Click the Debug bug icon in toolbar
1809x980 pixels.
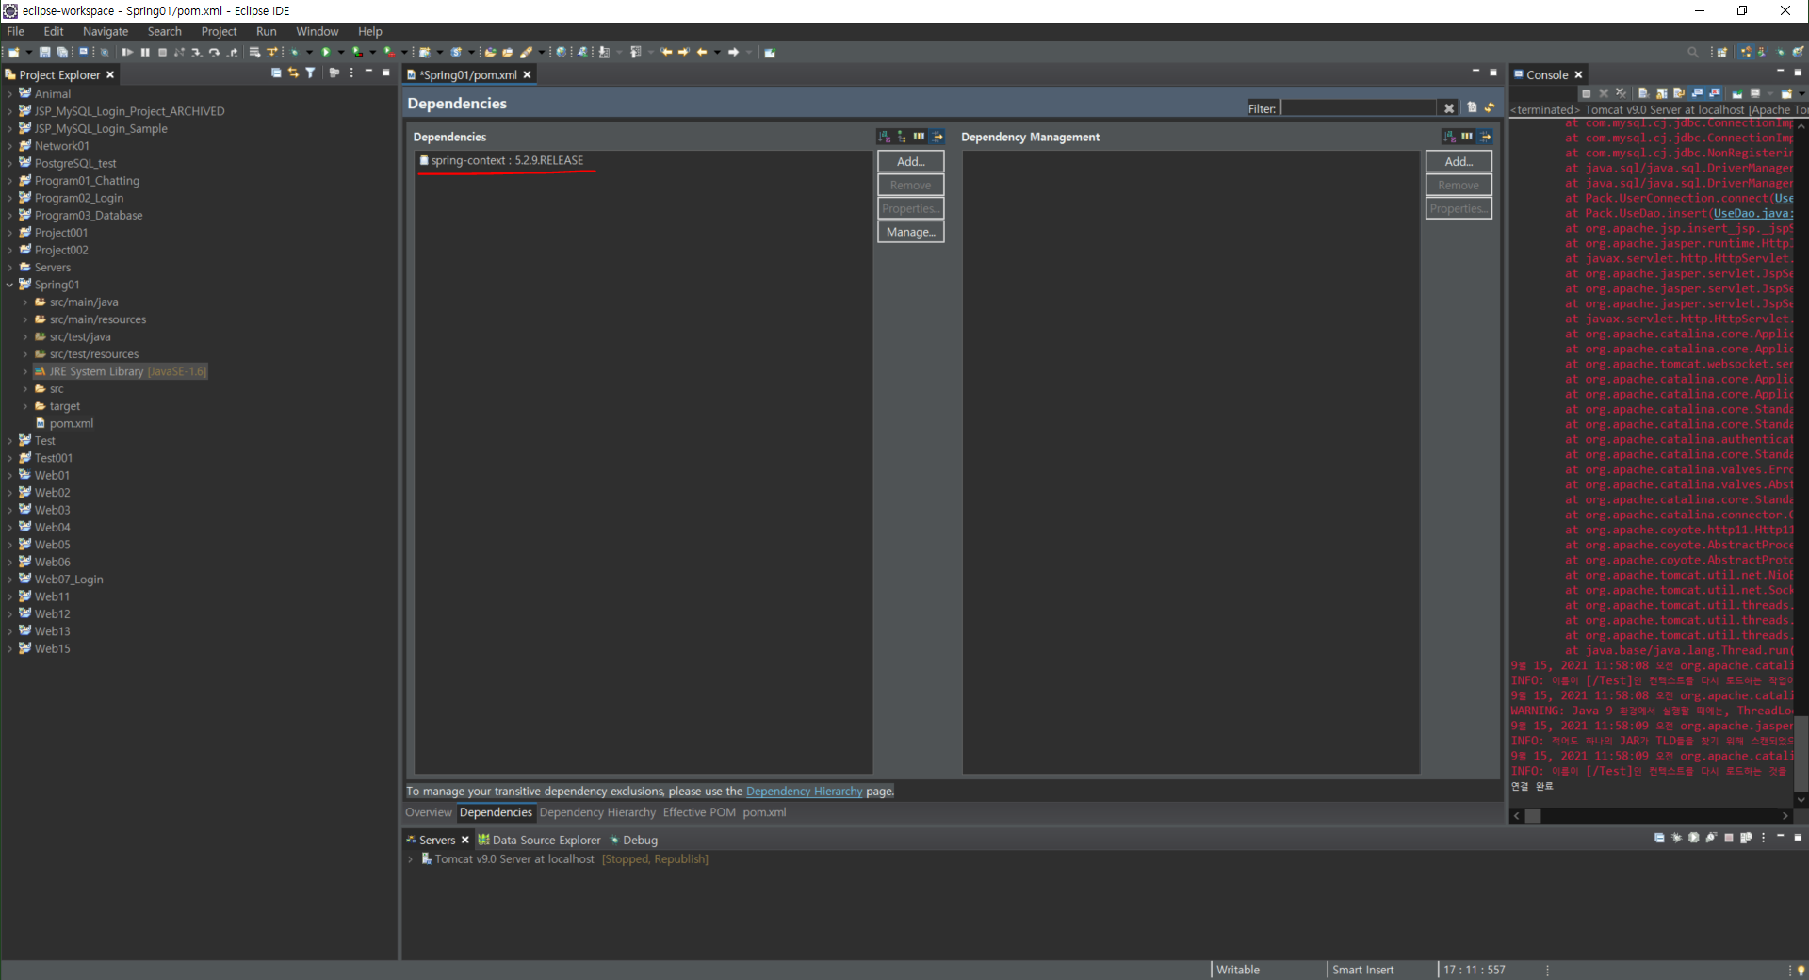point(296,53)
